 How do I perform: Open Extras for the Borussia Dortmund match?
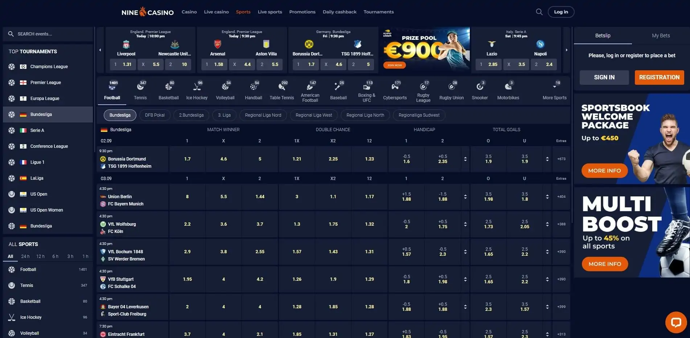point(561,159)
